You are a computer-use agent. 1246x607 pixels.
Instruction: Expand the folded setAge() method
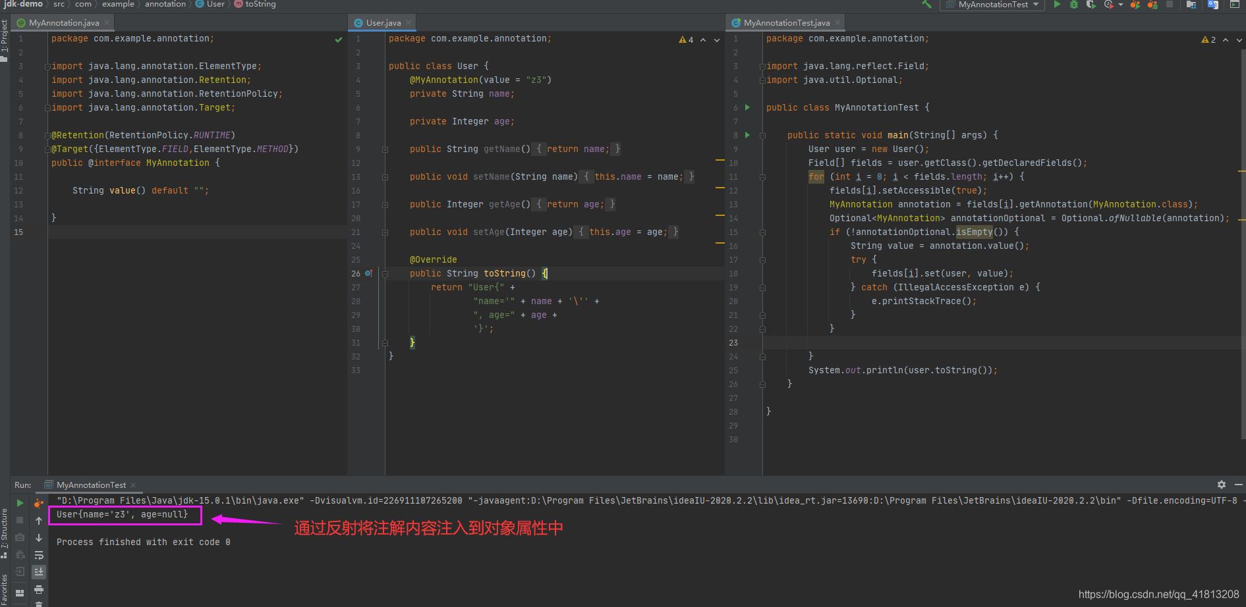coord(385,232)
